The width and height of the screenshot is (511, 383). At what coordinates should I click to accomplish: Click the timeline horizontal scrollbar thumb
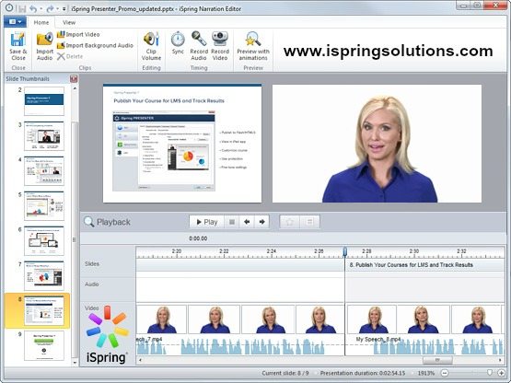(x=437, y=360)
